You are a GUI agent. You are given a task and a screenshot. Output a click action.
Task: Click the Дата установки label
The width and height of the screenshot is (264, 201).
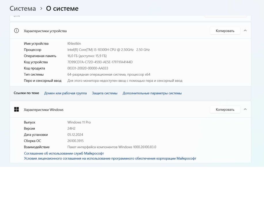coord(36,135)
